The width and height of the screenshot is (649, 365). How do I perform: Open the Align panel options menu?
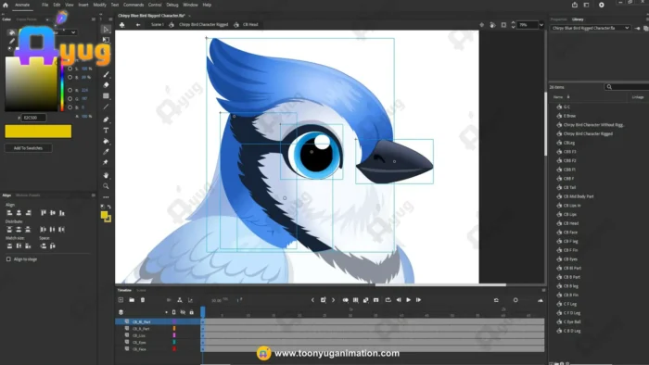tap(94, 195)
